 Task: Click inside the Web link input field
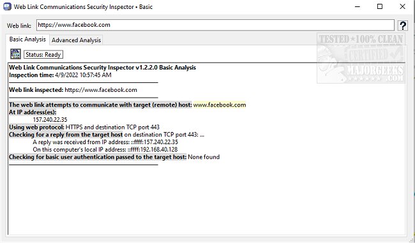coord(215,25)
